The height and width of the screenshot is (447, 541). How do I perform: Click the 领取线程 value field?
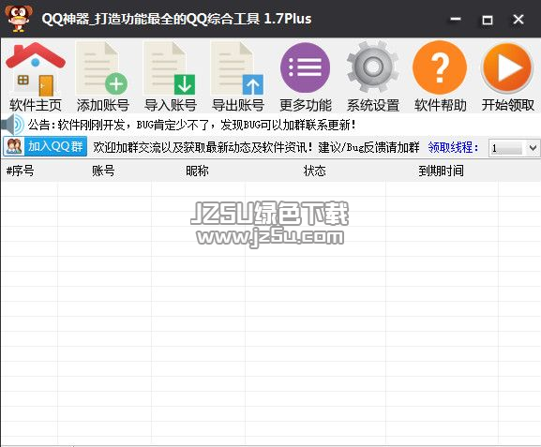coord(507,148)
